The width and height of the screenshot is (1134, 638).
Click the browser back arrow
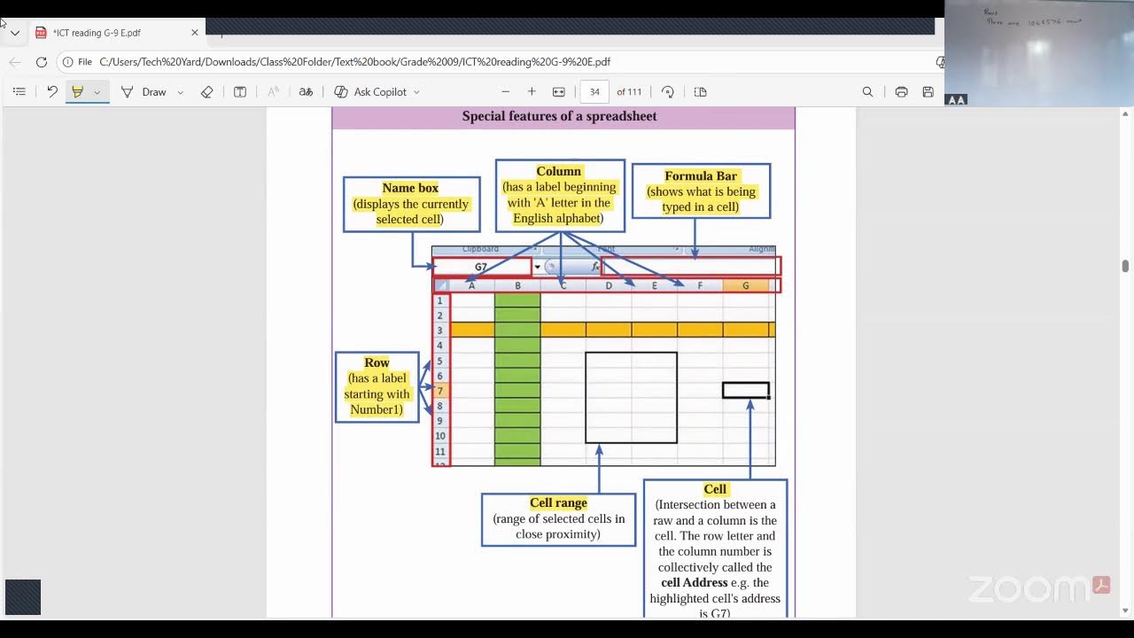point(14,62)
